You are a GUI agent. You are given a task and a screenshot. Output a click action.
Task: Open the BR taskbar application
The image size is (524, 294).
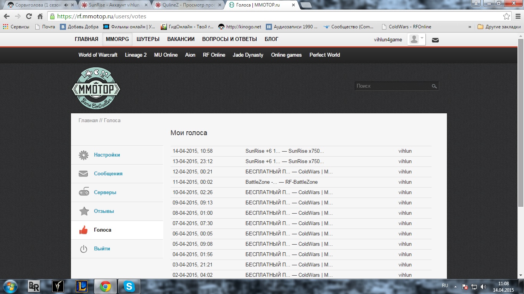[34, 286]
